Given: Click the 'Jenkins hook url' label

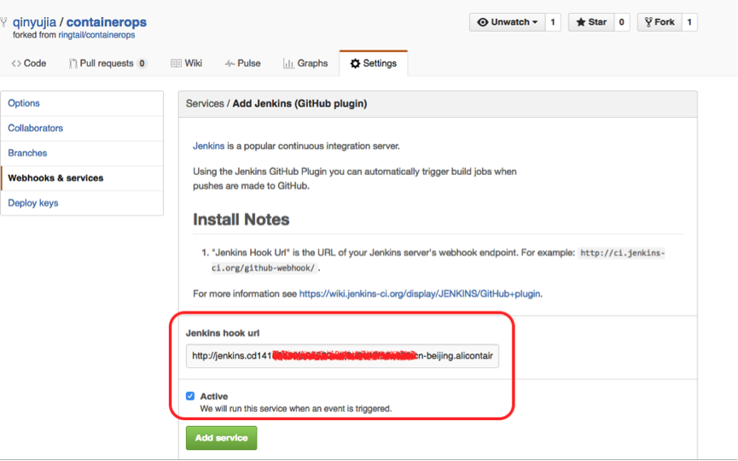Looking at the screenshot, I should coord(223,334).
